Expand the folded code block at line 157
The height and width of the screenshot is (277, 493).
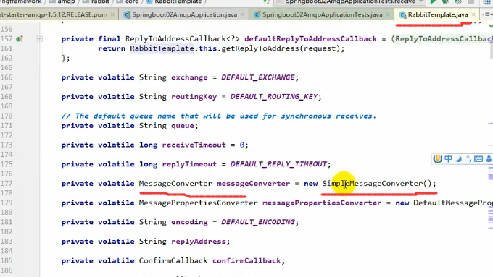(x=40, y=39)
